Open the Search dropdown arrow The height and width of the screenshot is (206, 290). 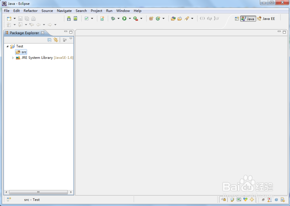(192, 19)
